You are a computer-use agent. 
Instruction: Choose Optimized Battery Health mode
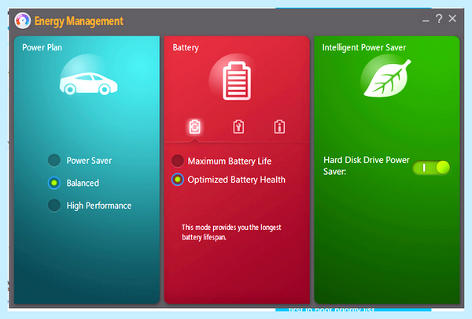coord(178,180)
